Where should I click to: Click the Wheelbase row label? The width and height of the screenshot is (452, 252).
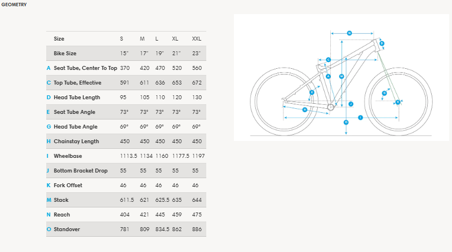click(x=68, y=156)
